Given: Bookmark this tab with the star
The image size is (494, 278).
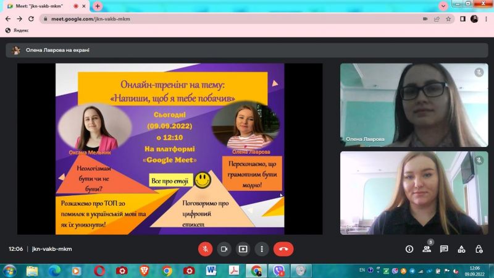Looking at the screenshot, I should (448, 19).
